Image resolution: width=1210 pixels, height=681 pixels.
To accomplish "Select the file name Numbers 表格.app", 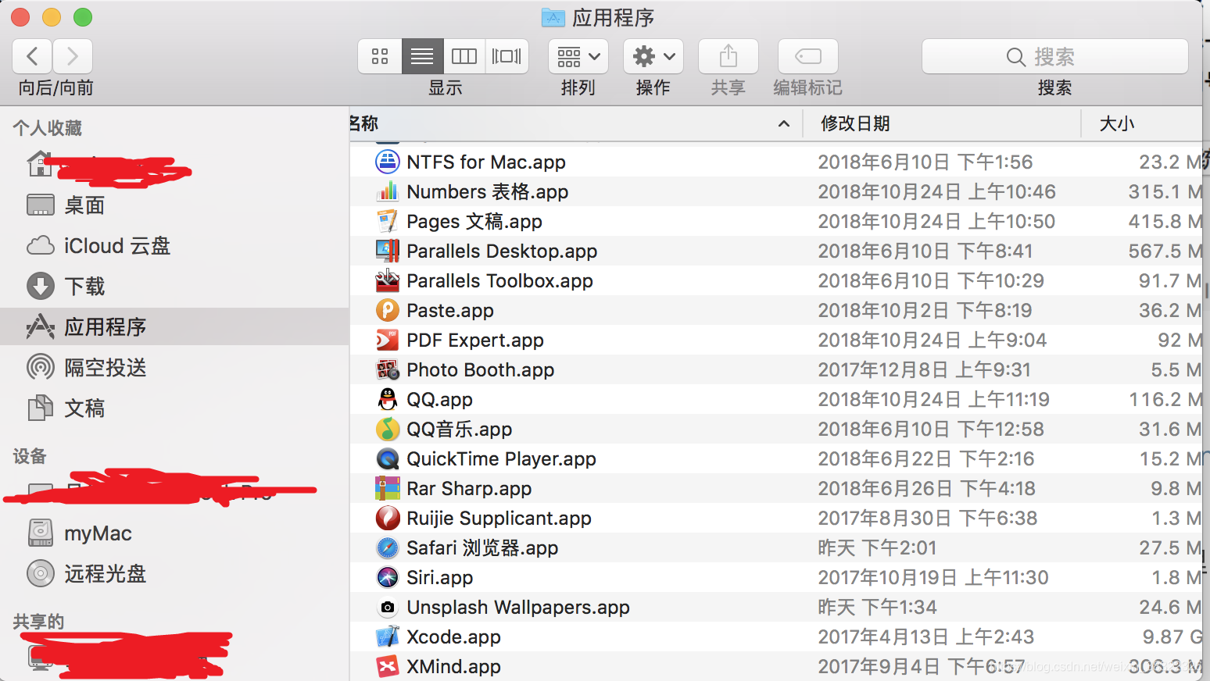I will (x=488, y=191).
